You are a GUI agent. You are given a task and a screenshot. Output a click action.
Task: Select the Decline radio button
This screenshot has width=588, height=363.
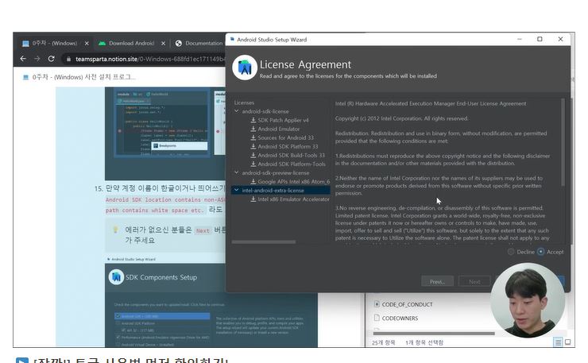(511, 252)
